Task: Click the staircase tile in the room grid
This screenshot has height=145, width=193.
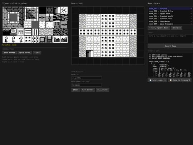Action: [90, 54]
